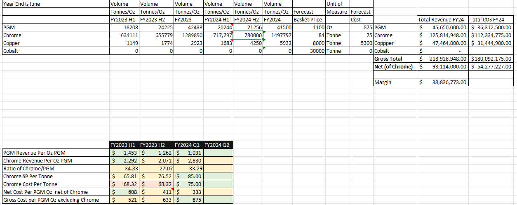The height and width of the screenshot is (205, 517).
Task: Select the Total COS FY24 header
Action: click(491, 20)
